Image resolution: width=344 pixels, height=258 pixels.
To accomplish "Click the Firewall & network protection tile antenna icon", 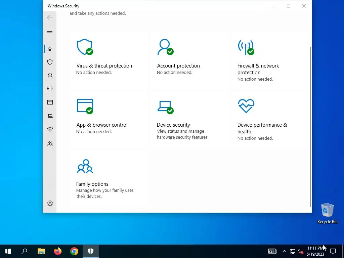I will [246, 47].
